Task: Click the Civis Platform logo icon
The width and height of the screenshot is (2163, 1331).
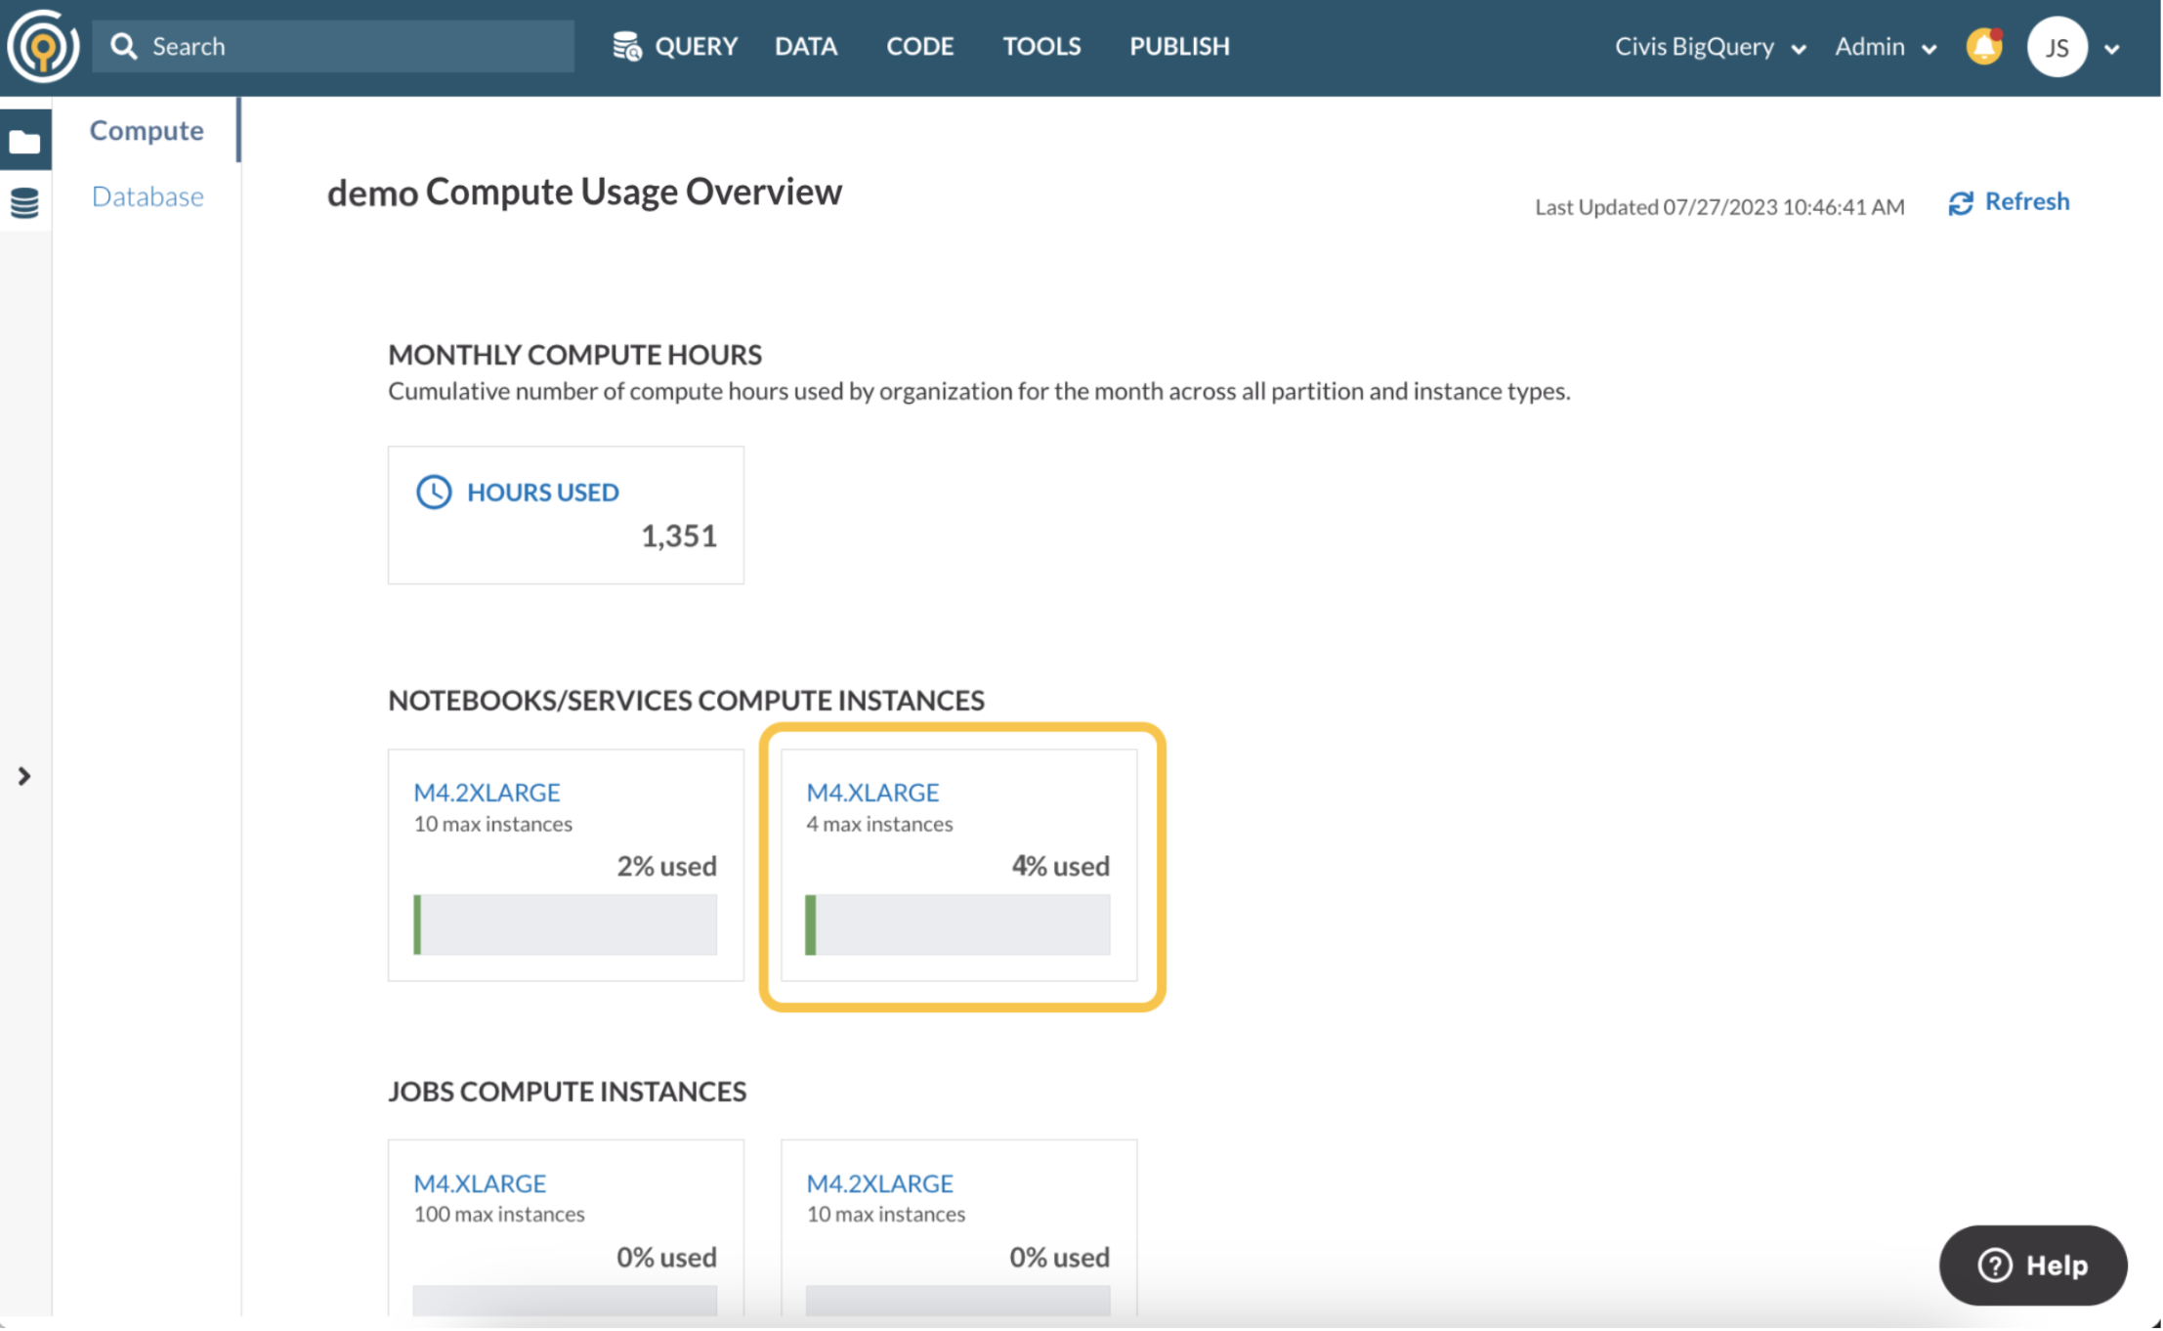Action: [43, 46]
